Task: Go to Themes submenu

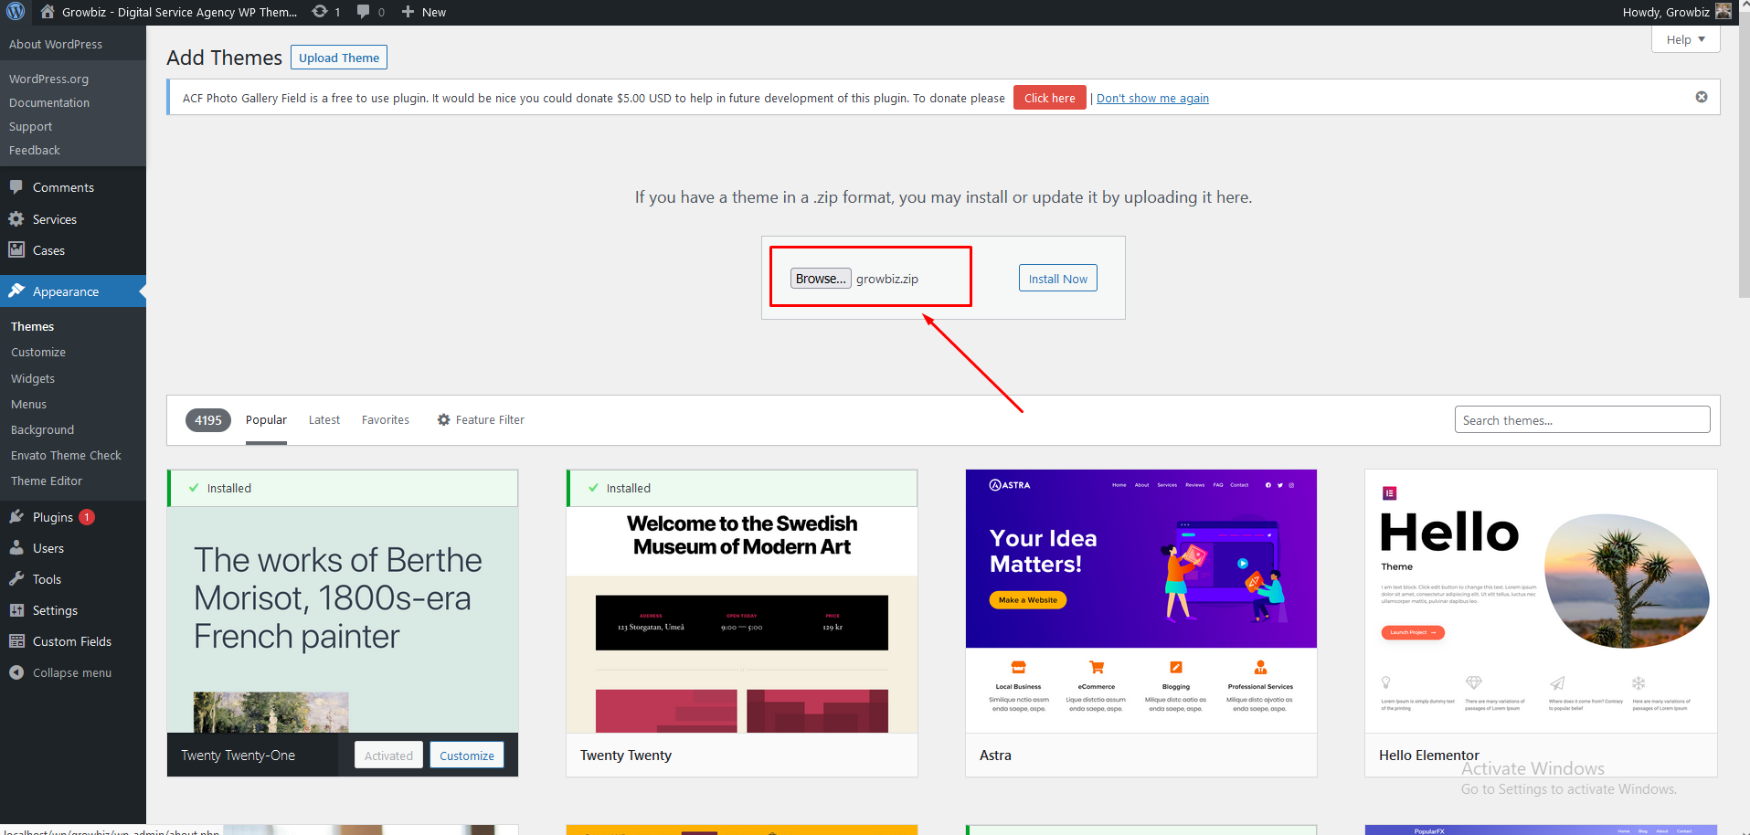Action: (33, 327)
